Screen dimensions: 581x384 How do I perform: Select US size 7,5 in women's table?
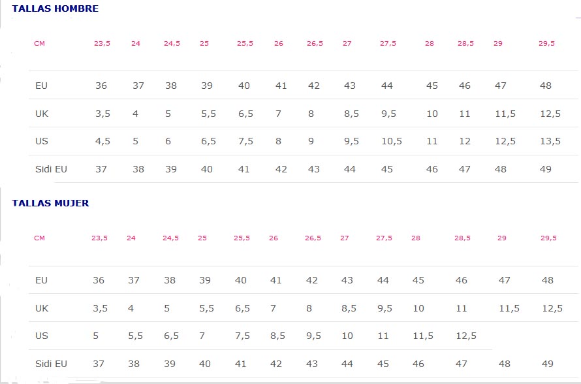coord(242,336)
